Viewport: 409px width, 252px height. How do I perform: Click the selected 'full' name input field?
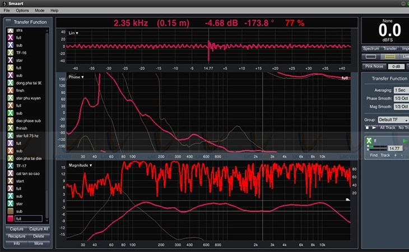[x=29, y=218]
